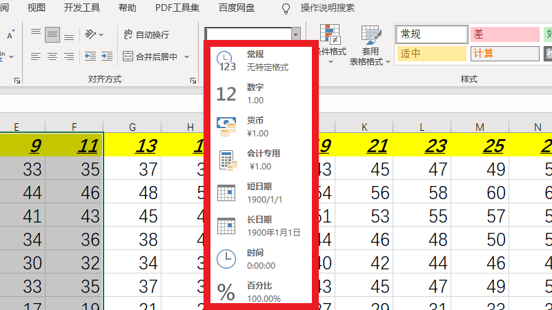Image resolution: width=552 pixels, height=310 pixels.
Task: Collapse the number format dropdown arrow
Action: click(x=295, y=34)
